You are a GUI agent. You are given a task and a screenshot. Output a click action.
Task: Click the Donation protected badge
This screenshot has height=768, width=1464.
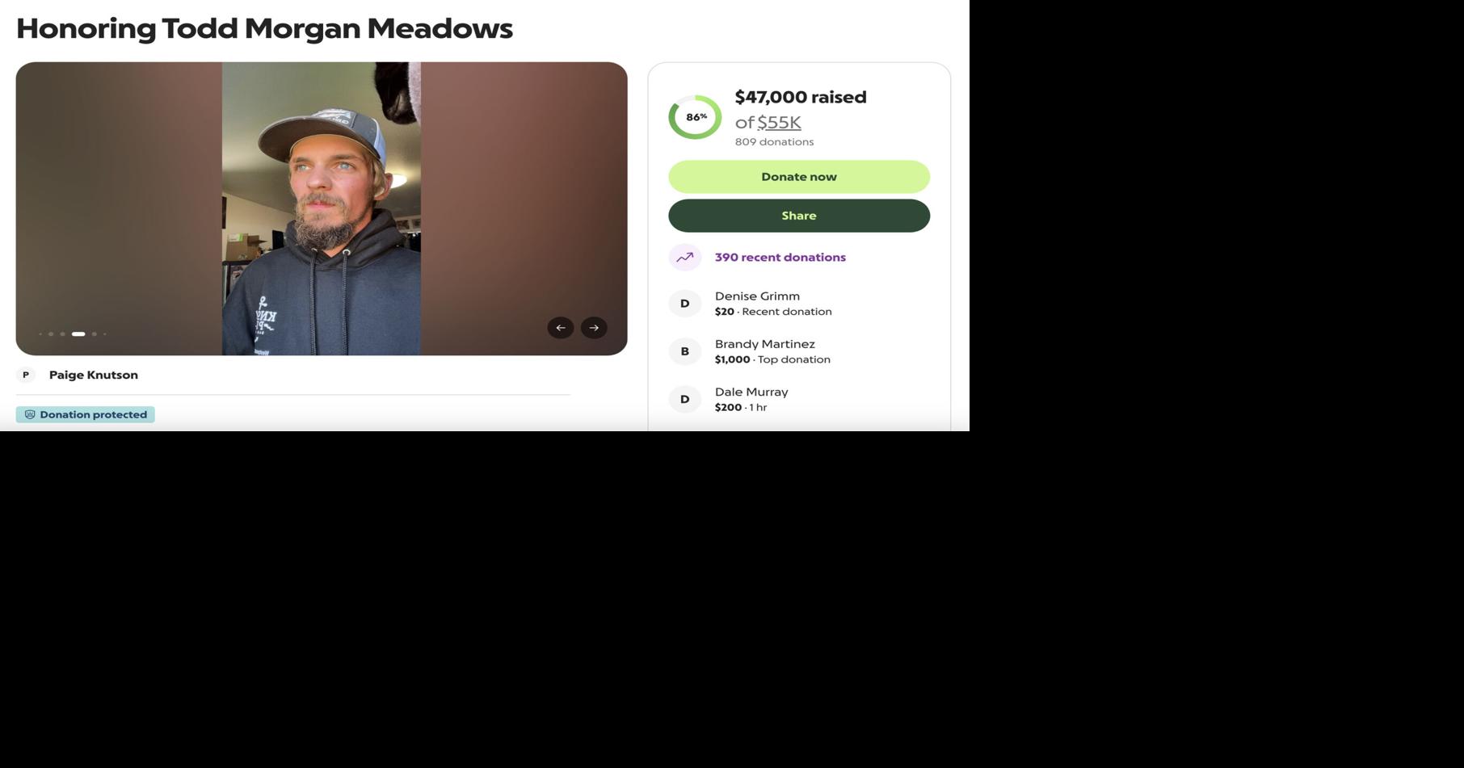point(86,415)
